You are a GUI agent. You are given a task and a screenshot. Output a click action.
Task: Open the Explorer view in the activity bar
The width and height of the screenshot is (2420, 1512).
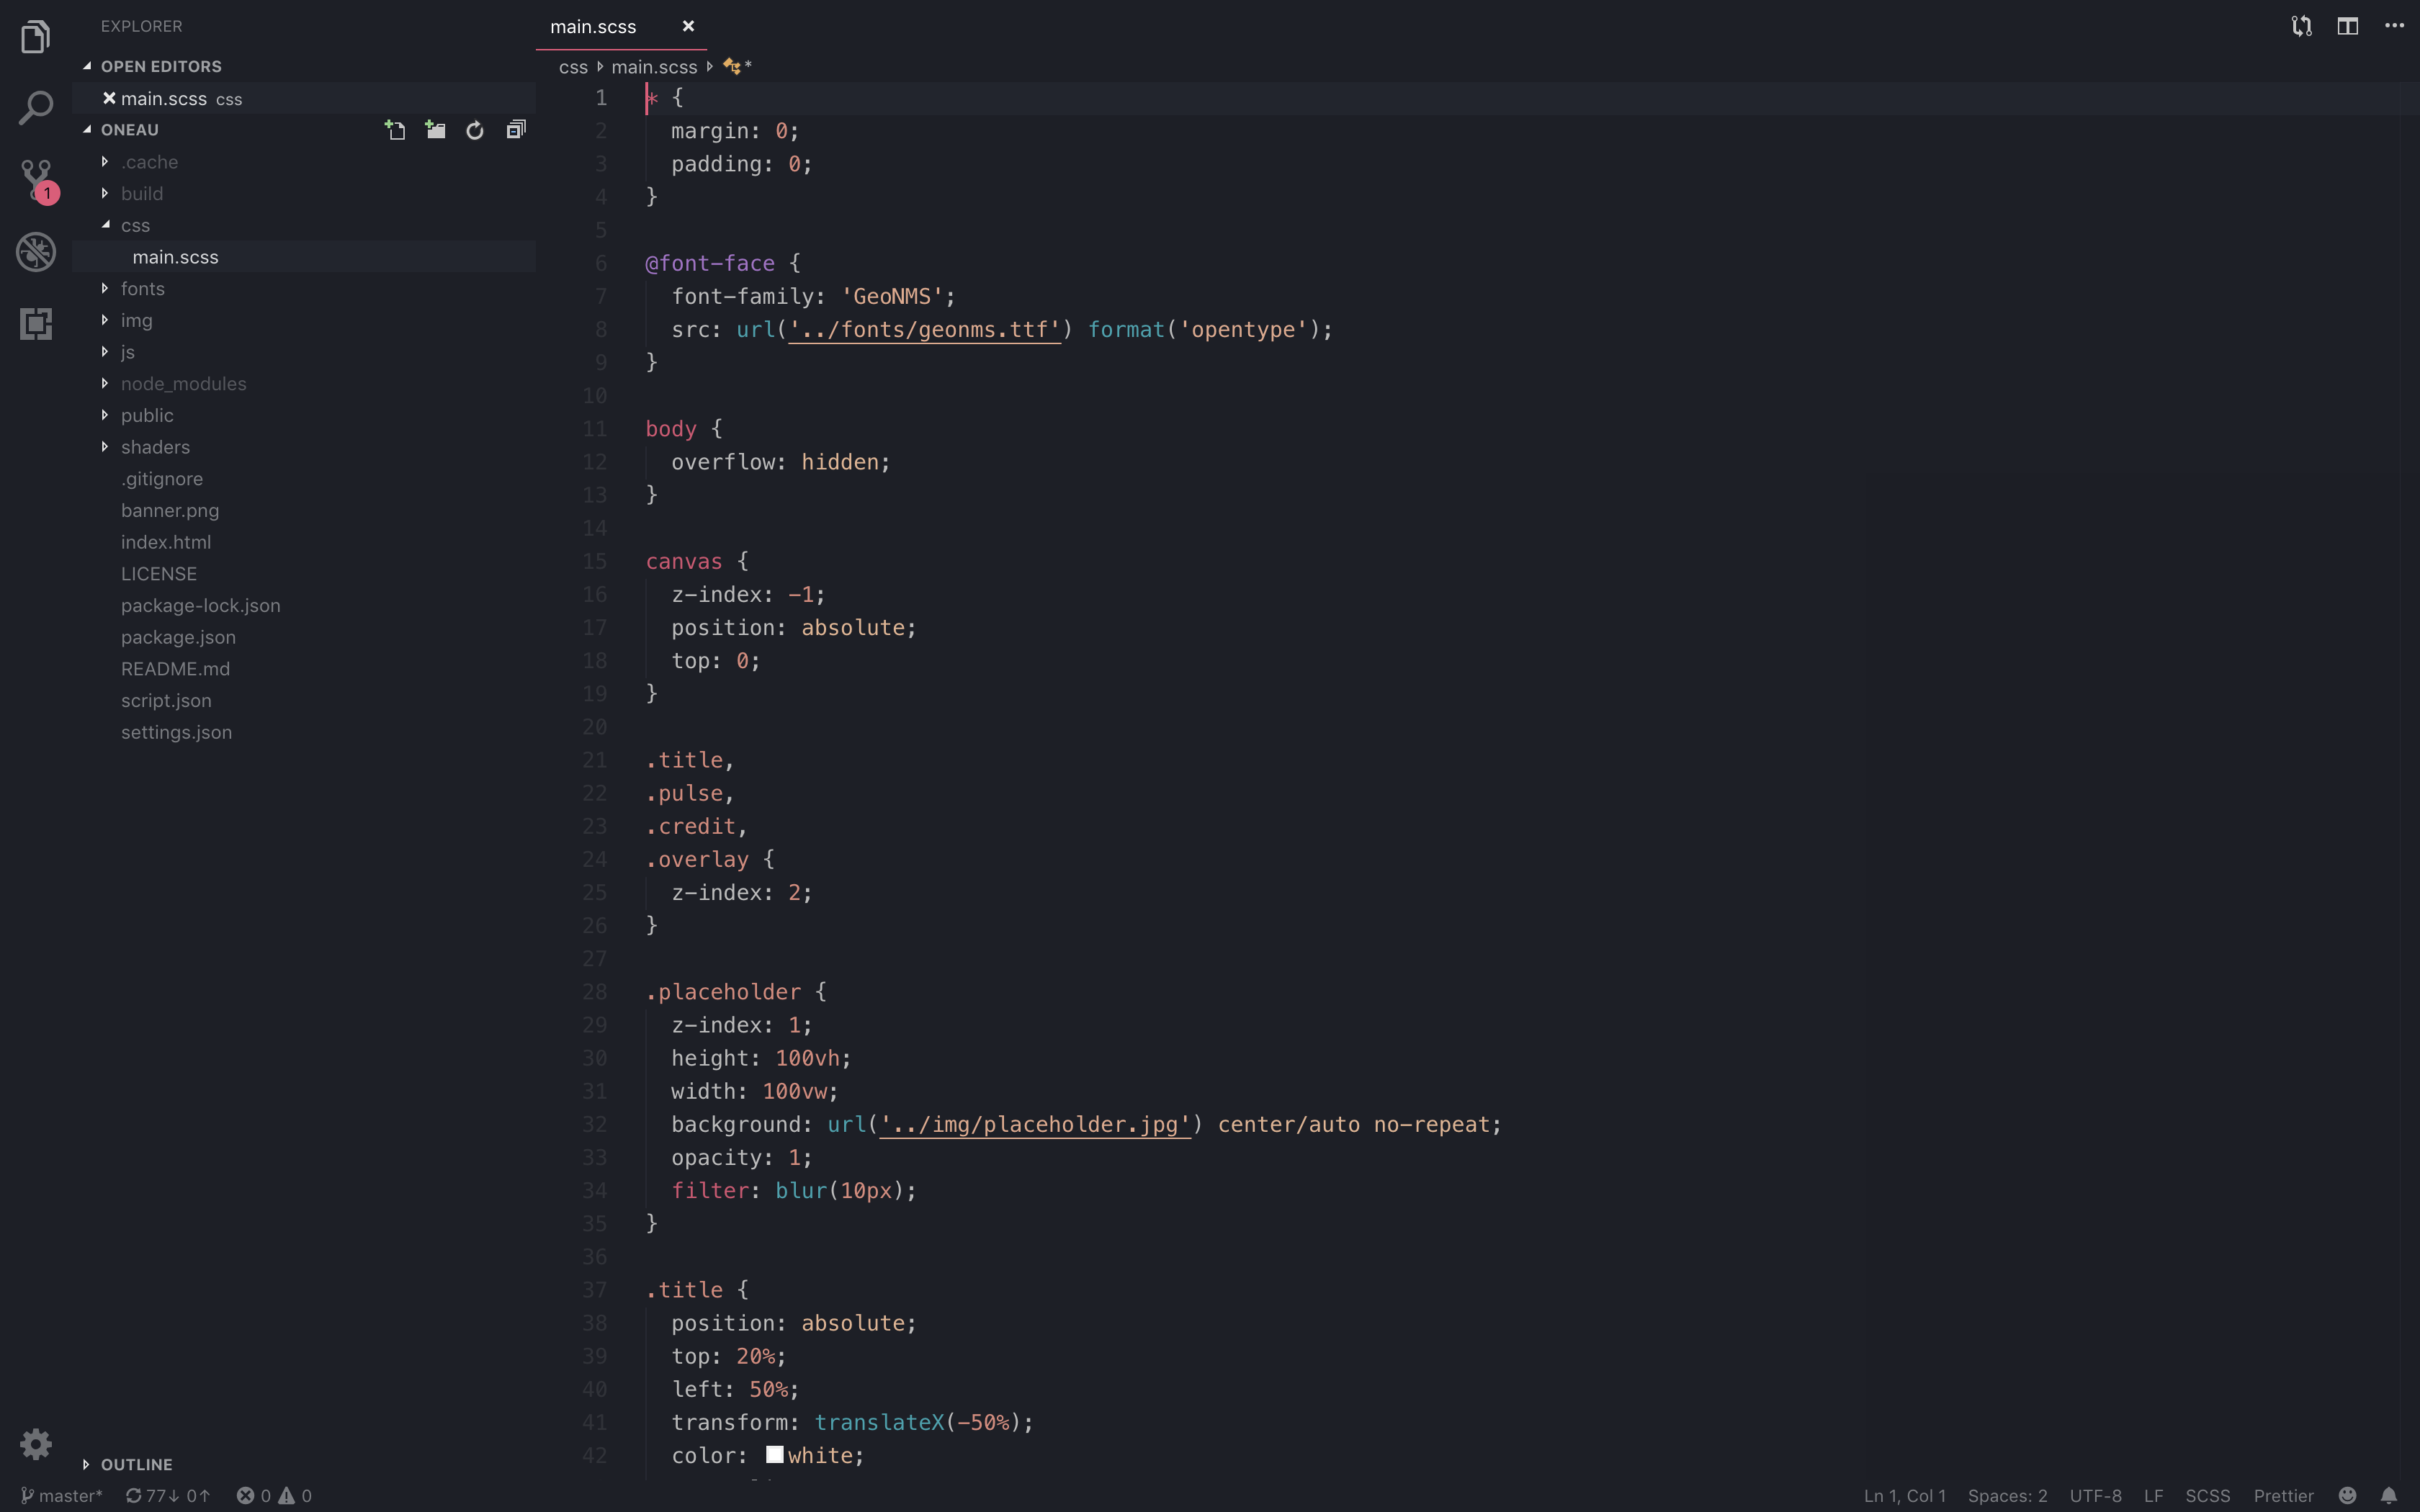[36, 37]
